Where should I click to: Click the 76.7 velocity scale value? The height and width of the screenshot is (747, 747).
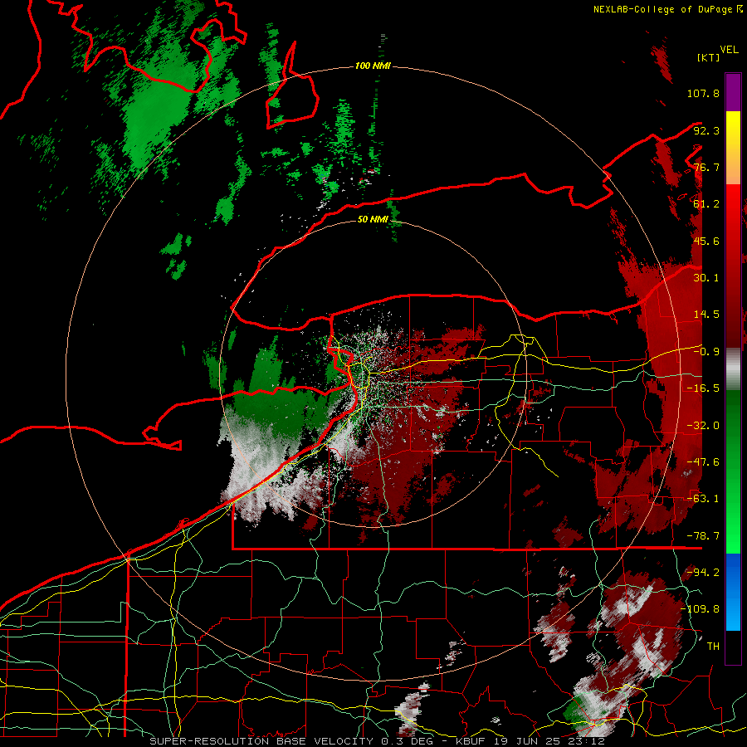click(706, 167)
